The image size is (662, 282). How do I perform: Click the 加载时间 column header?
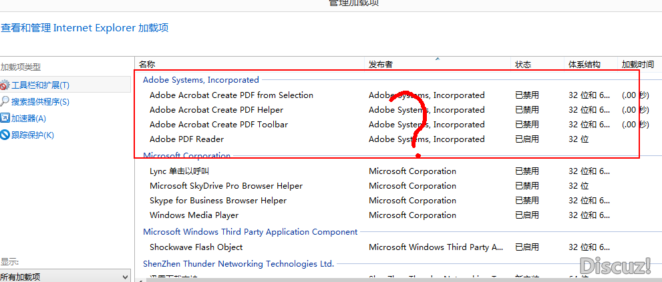(x=637, y=65)
